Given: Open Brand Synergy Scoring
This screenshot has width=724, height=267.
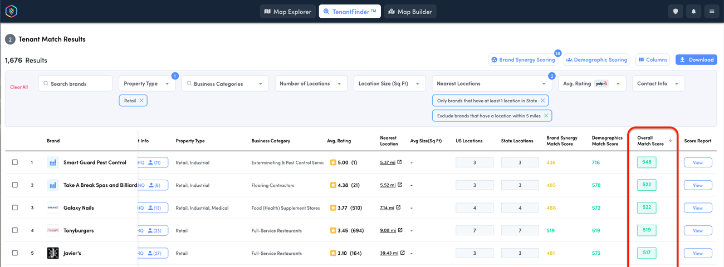Looking at the screenshot, I should [522, 60].
